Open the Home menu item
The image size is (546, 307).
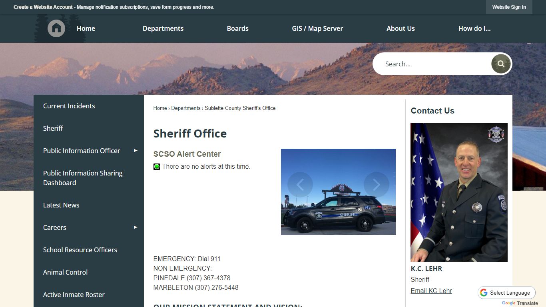(x=86, y=28)
